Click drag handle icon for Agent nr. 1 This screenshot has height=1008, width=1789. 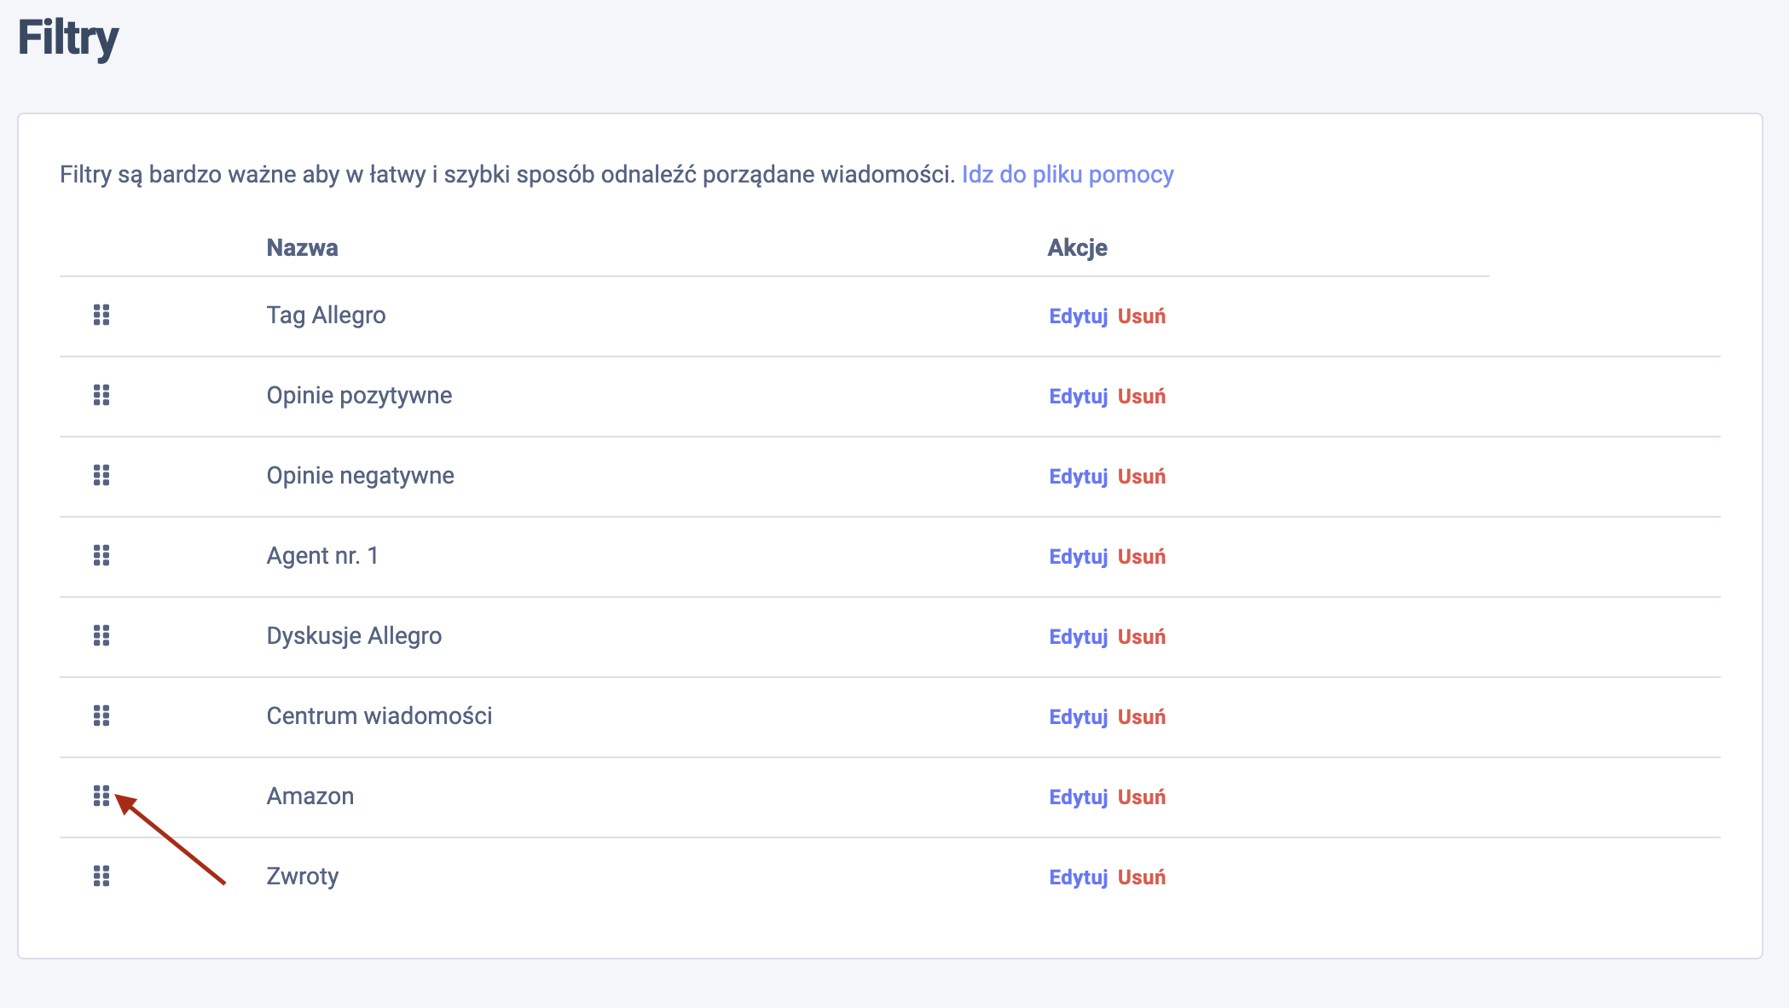pos(101,556)
